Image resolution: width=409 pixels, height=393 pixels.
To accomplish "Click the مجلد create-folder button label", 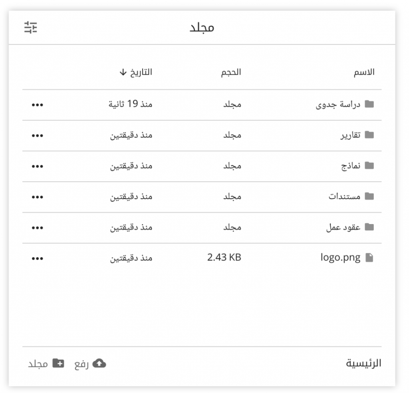I will click(38, 363).
